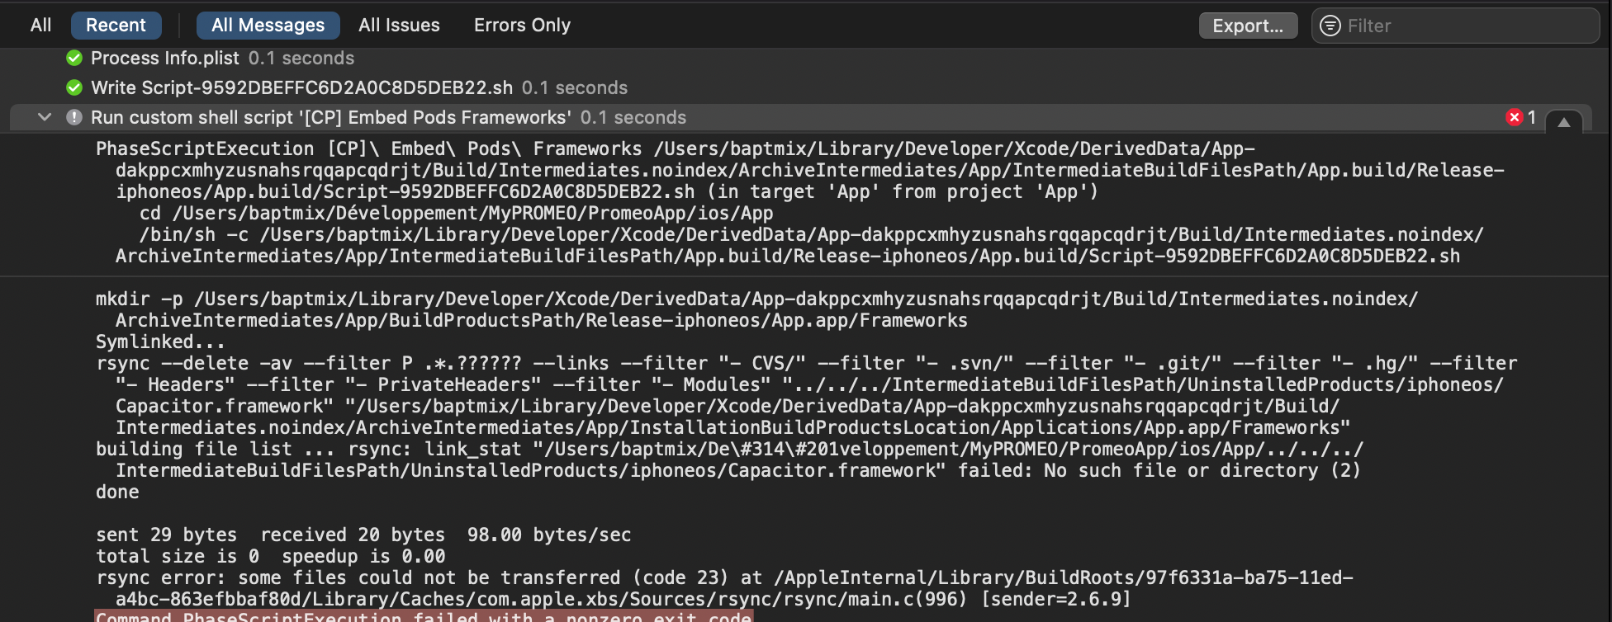Viewport: 1612px width, 622px height.
Task: Focus the Filter search field
Action: pos(1455,26)
